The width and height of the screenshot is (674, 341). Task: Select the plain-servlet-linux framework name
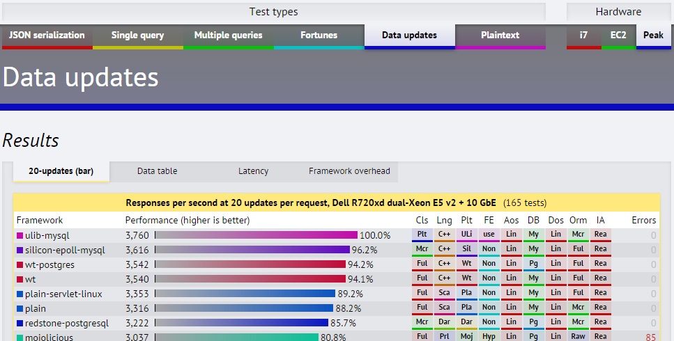click(63, 294)
